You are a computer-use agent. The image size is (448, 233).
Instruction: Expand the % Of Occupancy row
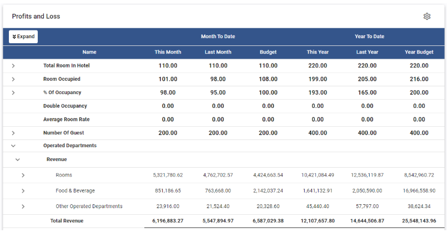(13, 92)
